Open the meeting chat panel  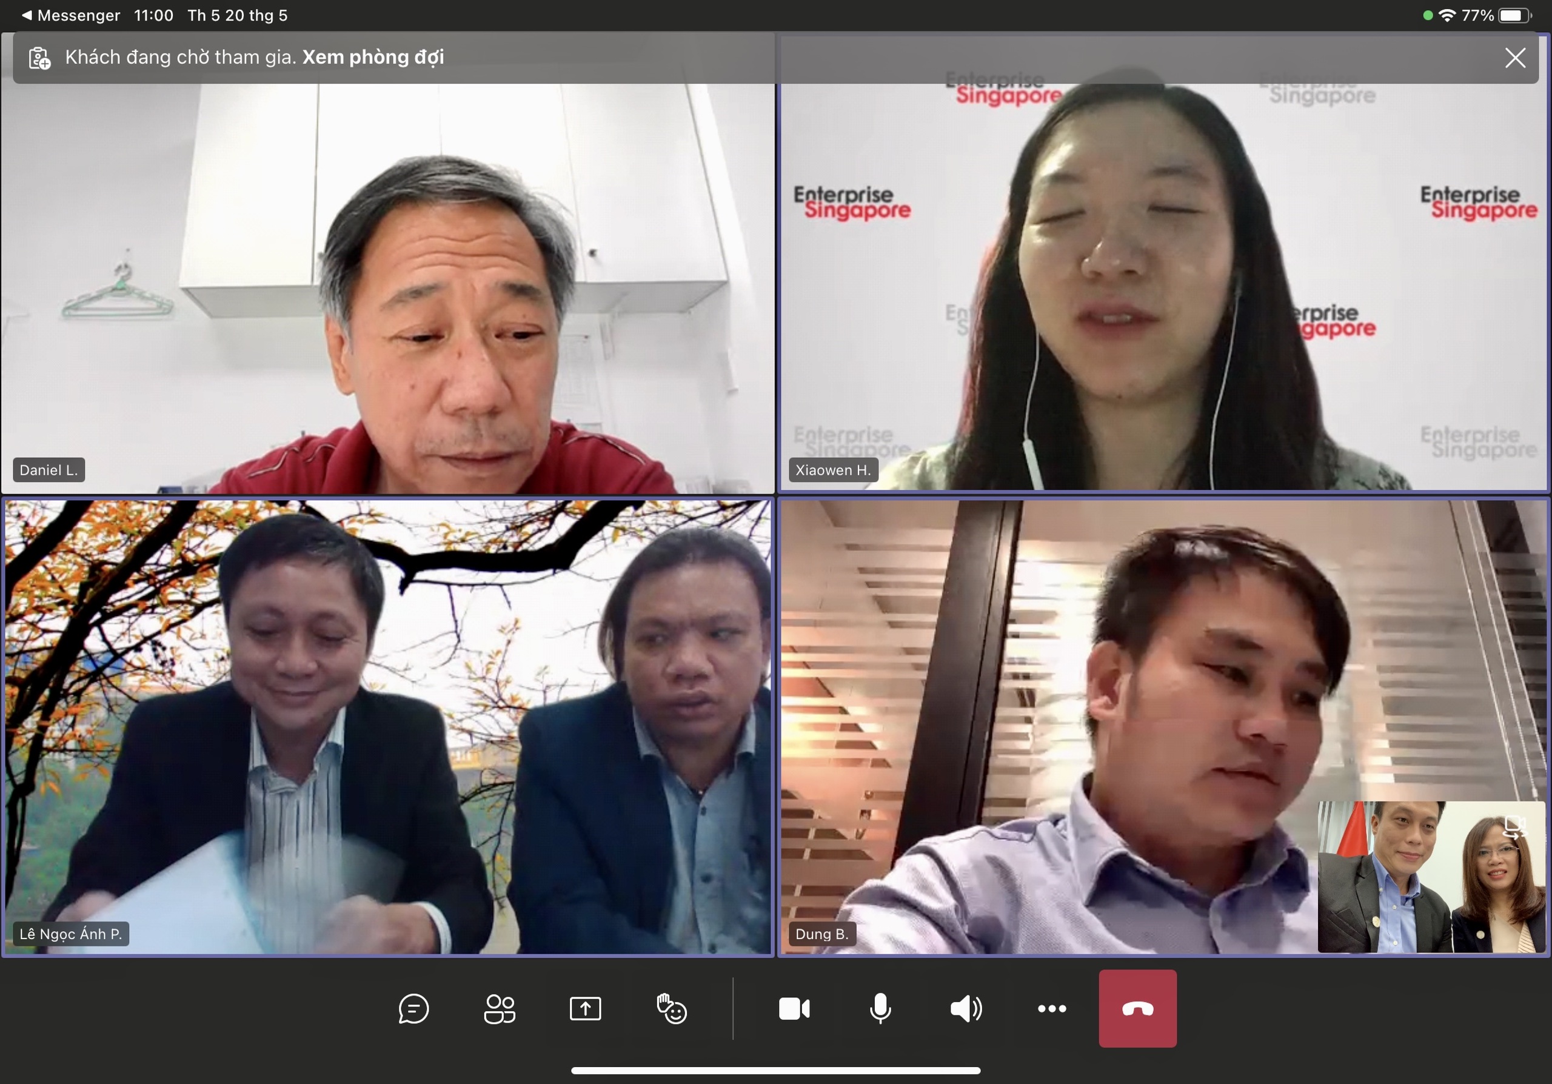pyautogui.click(x=413, y=1009)
